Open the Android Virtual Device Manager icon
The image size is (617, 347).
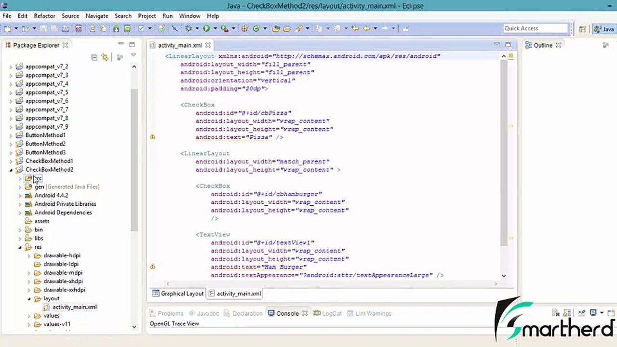tap(127, 28)
